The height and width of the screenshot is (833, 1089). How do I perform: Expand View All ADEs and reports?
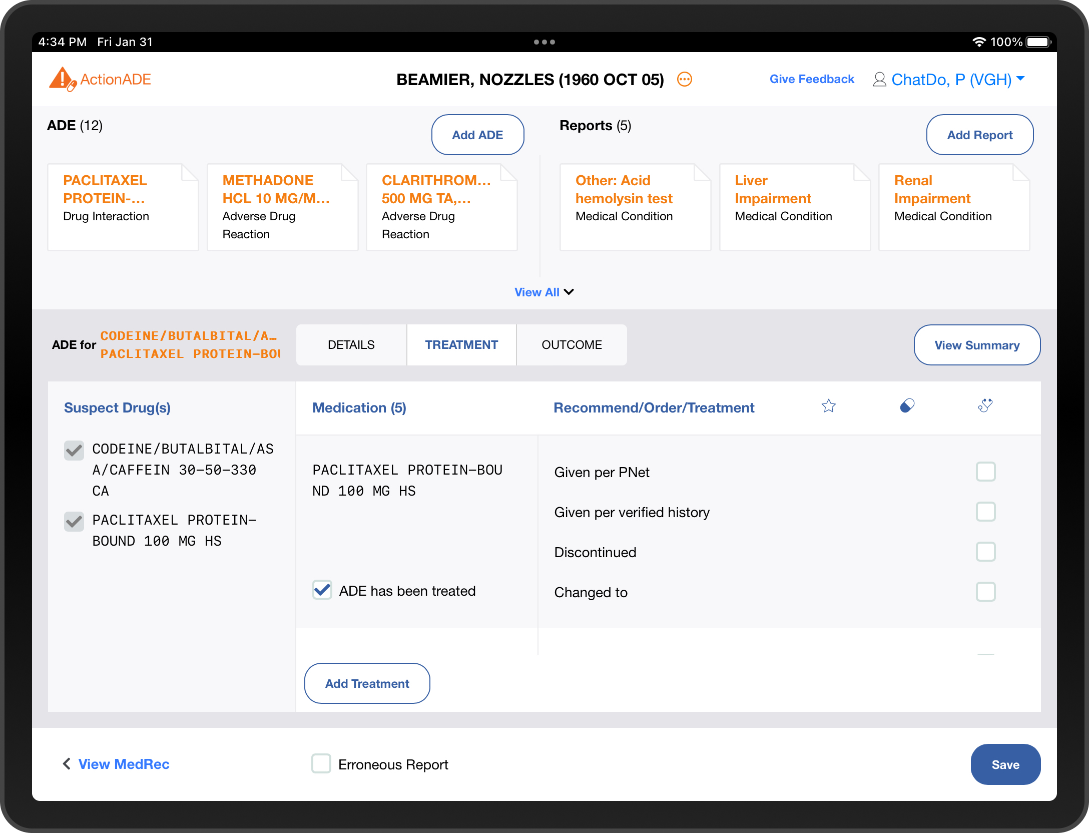pyautogui.click(x=544, y=292)
